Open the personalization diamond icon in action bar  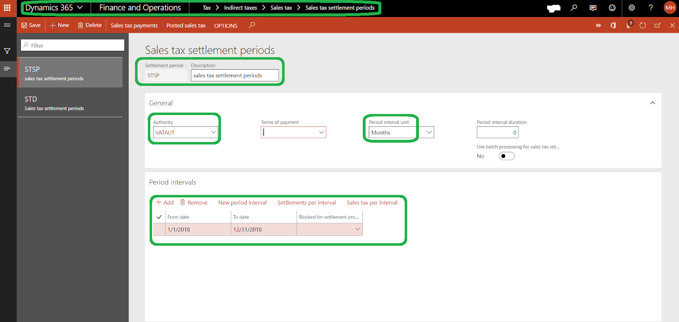[x=598, y=25]
